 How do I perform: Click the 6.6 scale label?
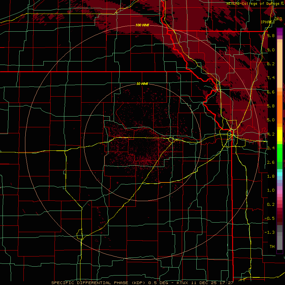271,92
